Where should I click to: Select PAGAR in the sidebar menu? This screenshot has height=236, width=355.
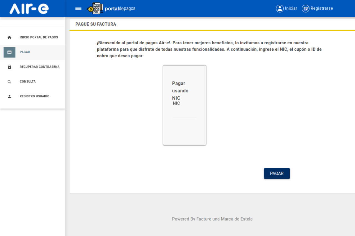coord(25,52)
